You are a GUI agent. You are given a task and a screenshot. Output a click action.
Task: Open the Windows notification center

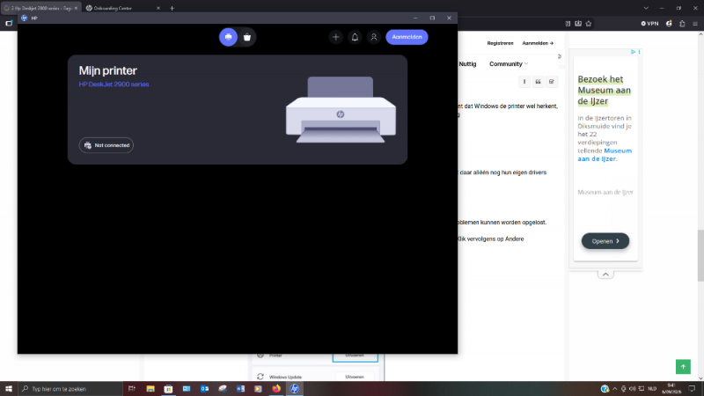point(692,389)
